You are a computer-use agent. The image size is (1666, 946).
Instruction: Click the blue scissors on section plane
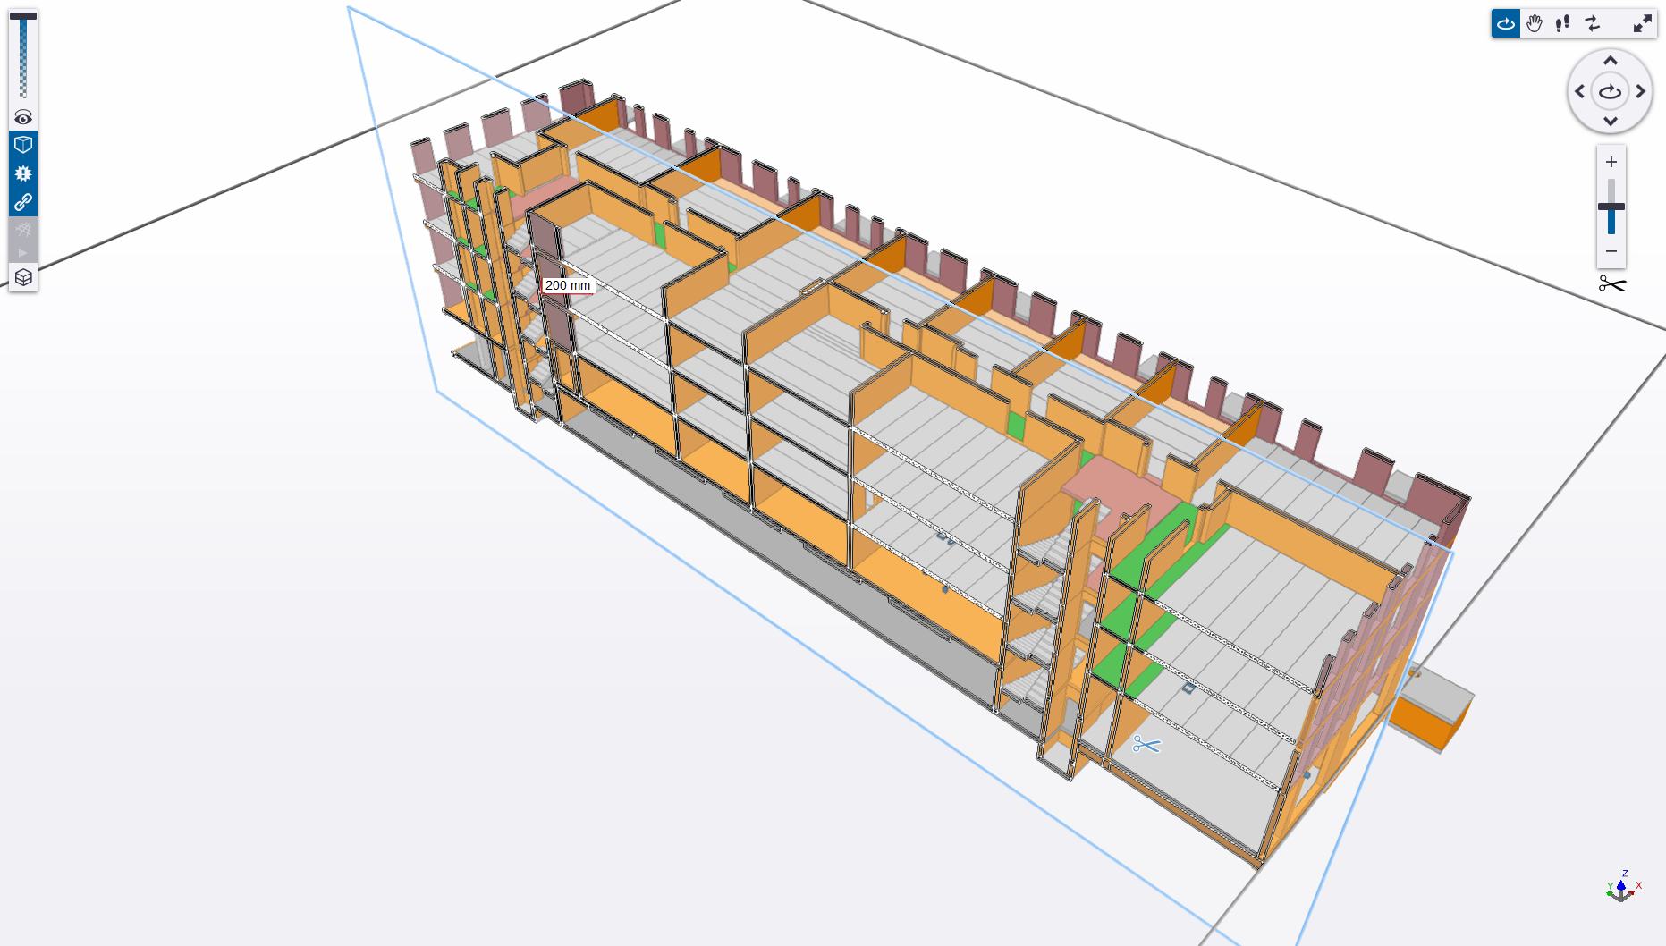[x=1146, y=745]
